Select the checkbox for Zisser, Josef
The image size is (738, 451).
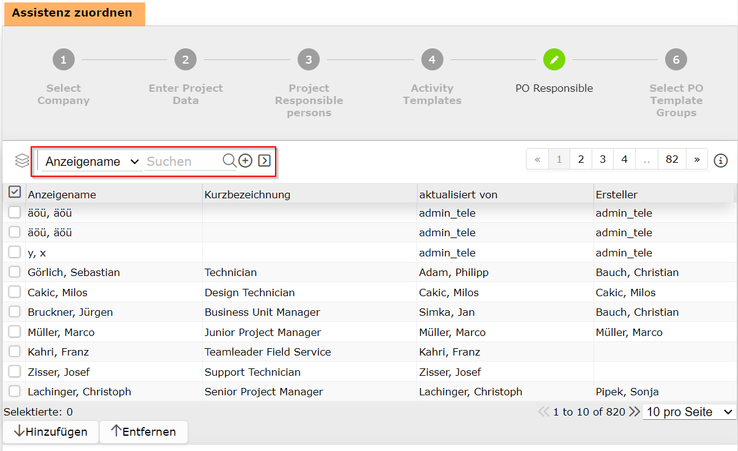point(15,371)
